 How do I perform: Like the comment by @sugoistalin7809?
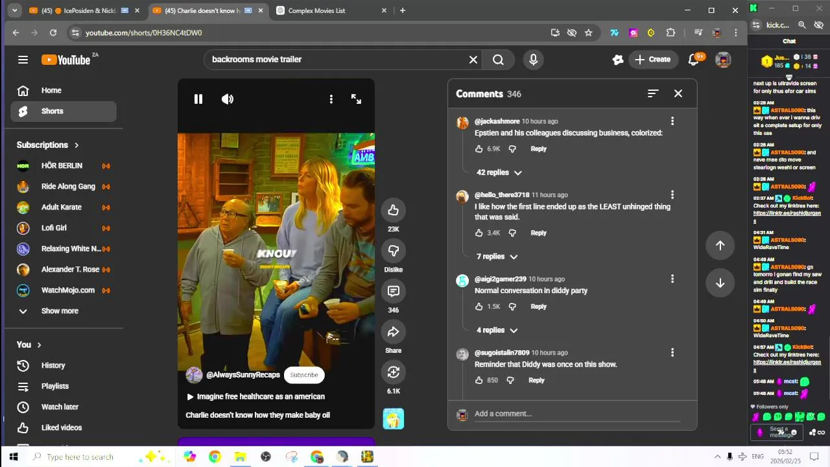pyautogui.click(x=479, y=381)
